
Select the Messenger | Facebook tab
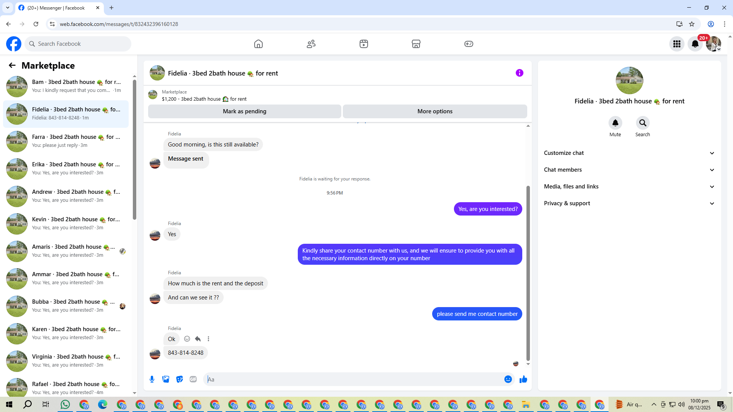click(59, 8)
